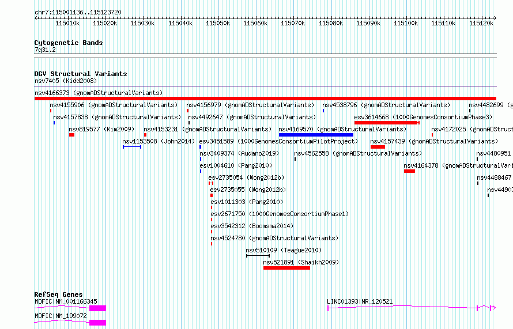This screenshot has width=513, height=329.
Task: Click the 115060k ruler tick label
Action: tap(255, 23)
